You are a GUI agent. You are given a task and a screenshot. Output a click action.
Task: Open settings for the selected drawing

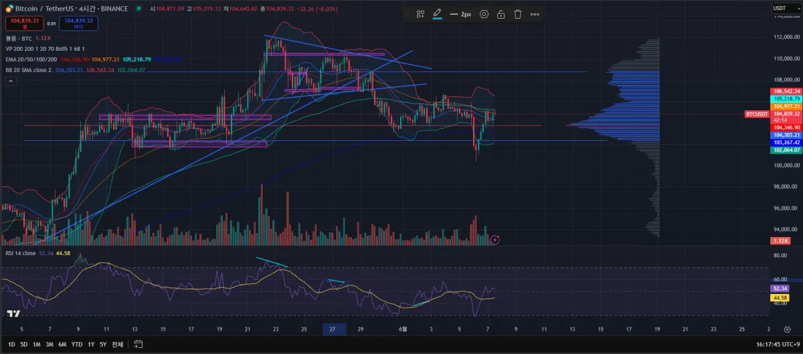tap(484, 14)
